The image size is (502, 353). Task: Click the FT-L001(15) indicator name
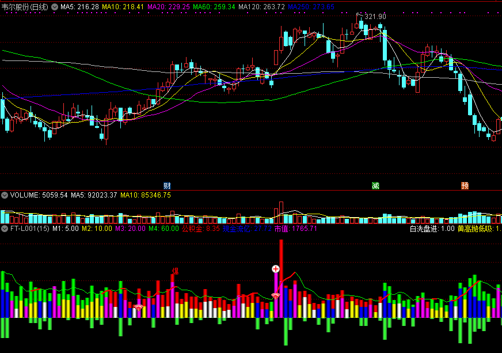(30, 229)
